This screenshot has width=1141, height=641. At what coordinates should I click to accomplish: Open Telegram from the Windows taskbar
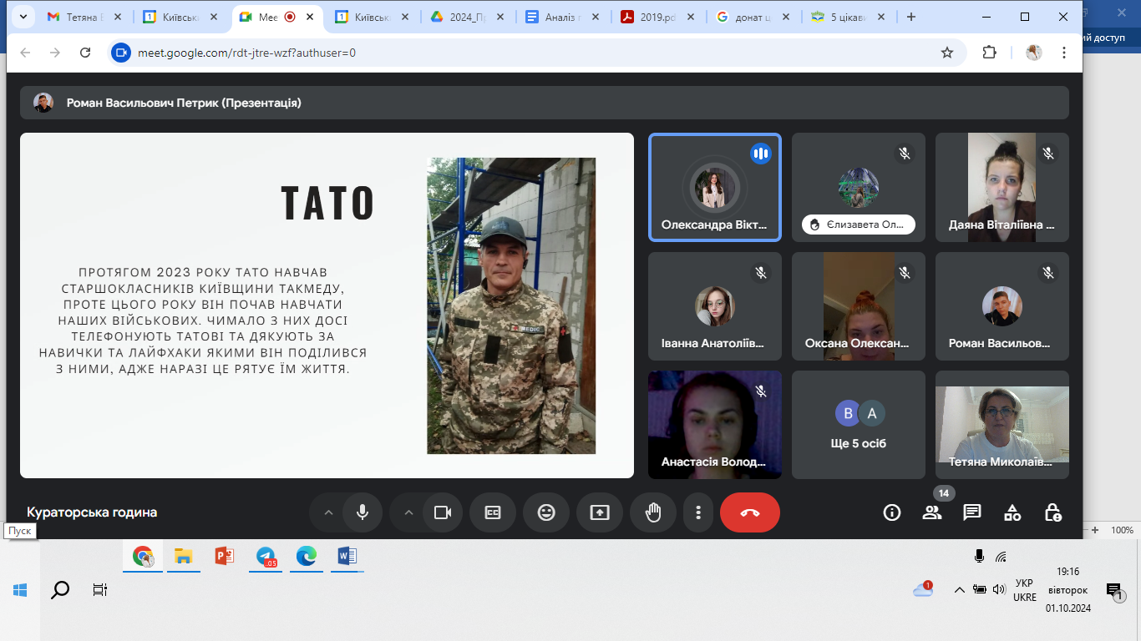tap(266, 556)
